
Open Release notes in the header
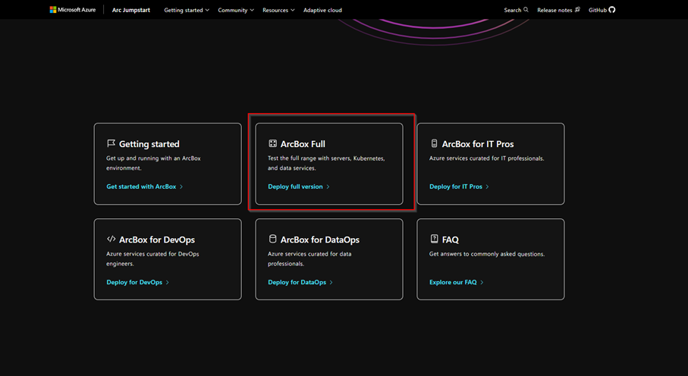(558, 10)
